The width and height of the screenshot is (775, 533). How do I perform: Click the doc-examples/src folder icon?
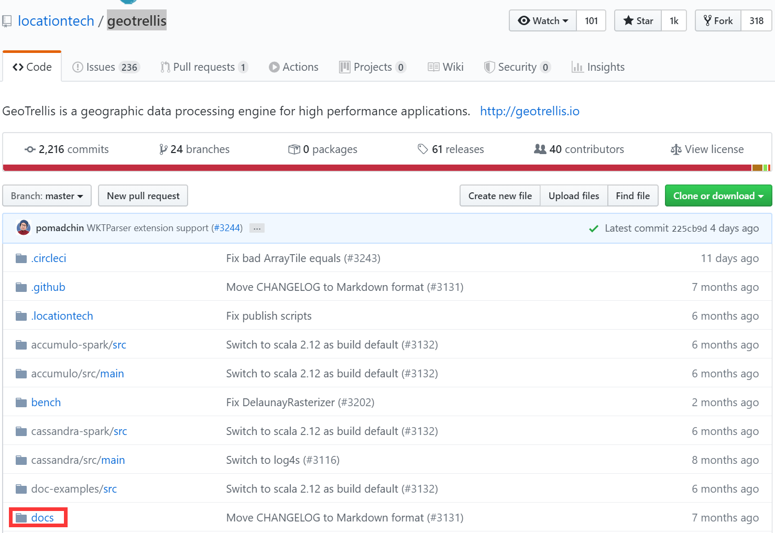tap(21, 489)
